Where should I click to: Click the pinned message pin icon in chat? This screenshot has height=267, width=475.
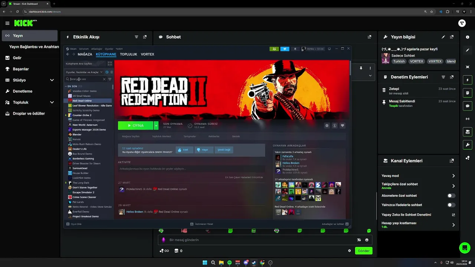pos(361,68)
